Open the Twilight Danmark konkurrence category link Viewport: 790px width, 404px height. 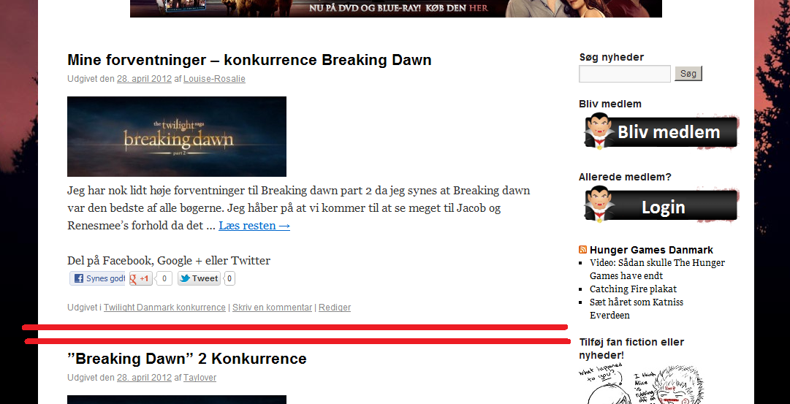[164, 308]
